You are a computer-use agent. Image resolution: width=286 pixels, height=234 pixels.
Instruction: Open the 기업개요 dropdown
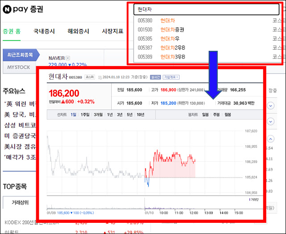click(x=171, y=77)
